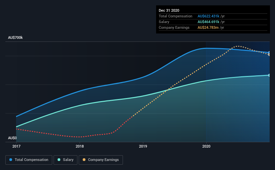Click the orange Company Earnings endpoint marker
Image resolution: width=275 pixels, height=170 pixels.
point(269,55)
